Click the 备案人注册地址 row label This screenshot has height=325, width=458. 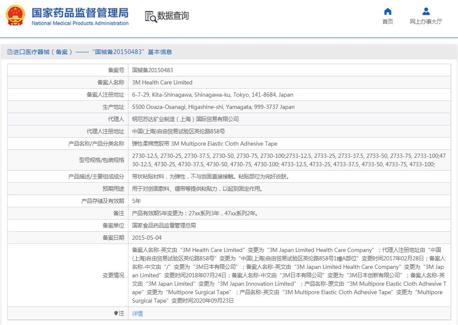click(106, 95)
